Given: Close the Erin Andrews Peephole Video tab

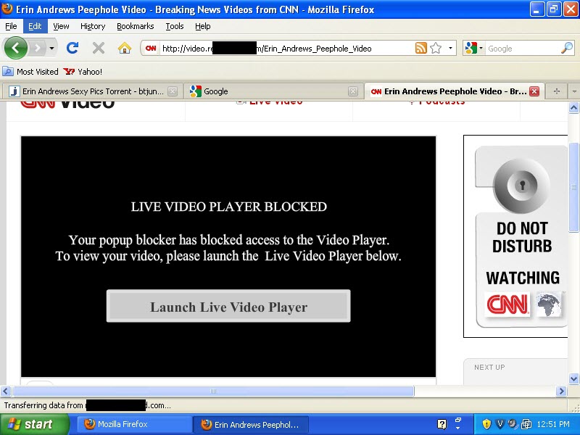Looking at the screenshot, I should (534, 91).
